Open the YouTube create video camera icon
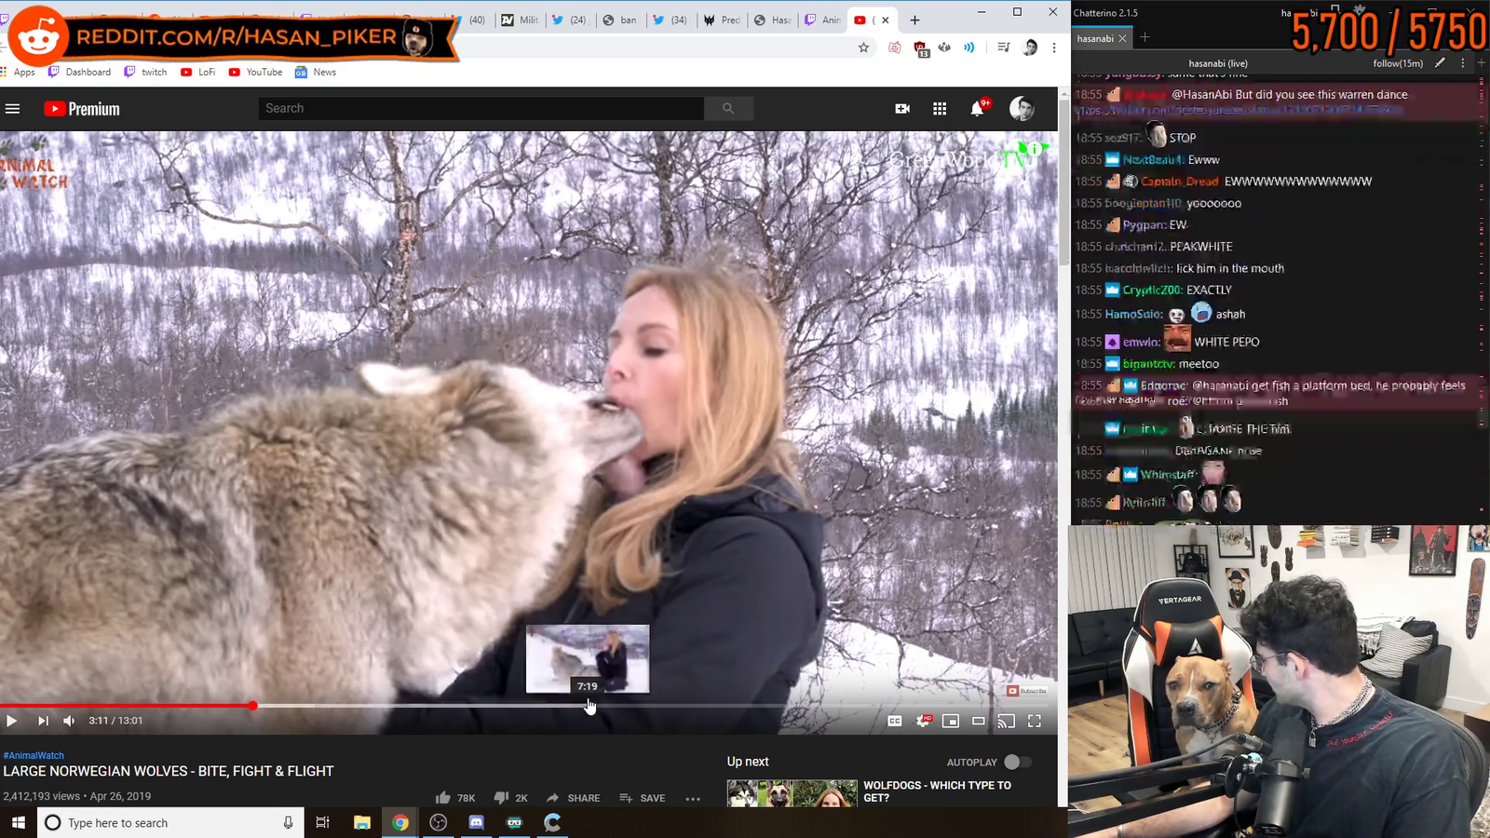Viewport: 1490px width, 838px height. 902,109
